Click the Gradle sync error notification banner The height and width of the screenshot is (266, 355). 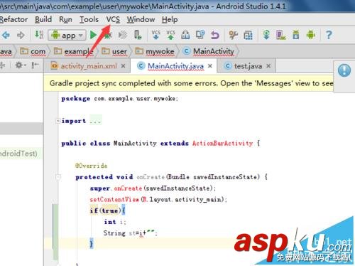[189, 83]
